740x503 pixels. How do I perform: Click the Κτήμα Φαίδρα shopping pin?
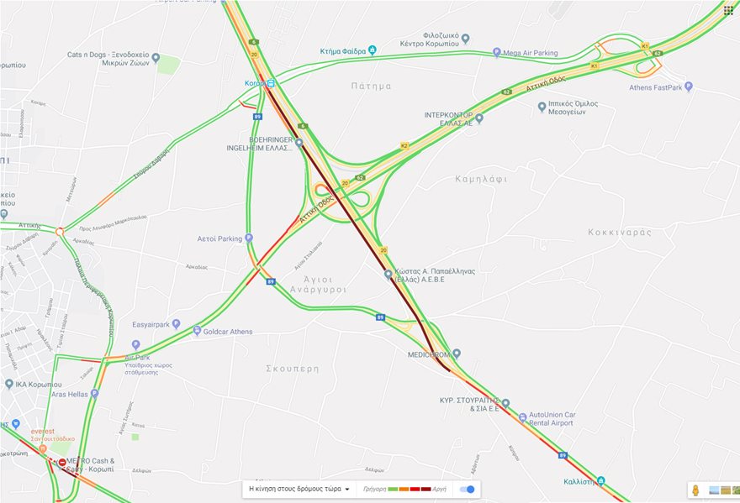click(372, 50)
